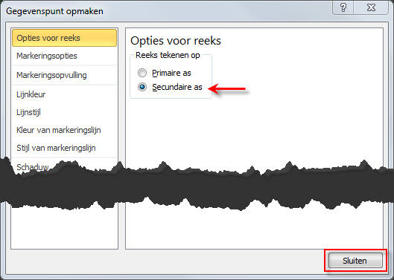Open the Opties voor reeks category
This screenshot has height=280, width=394.
tap(64, 38)
